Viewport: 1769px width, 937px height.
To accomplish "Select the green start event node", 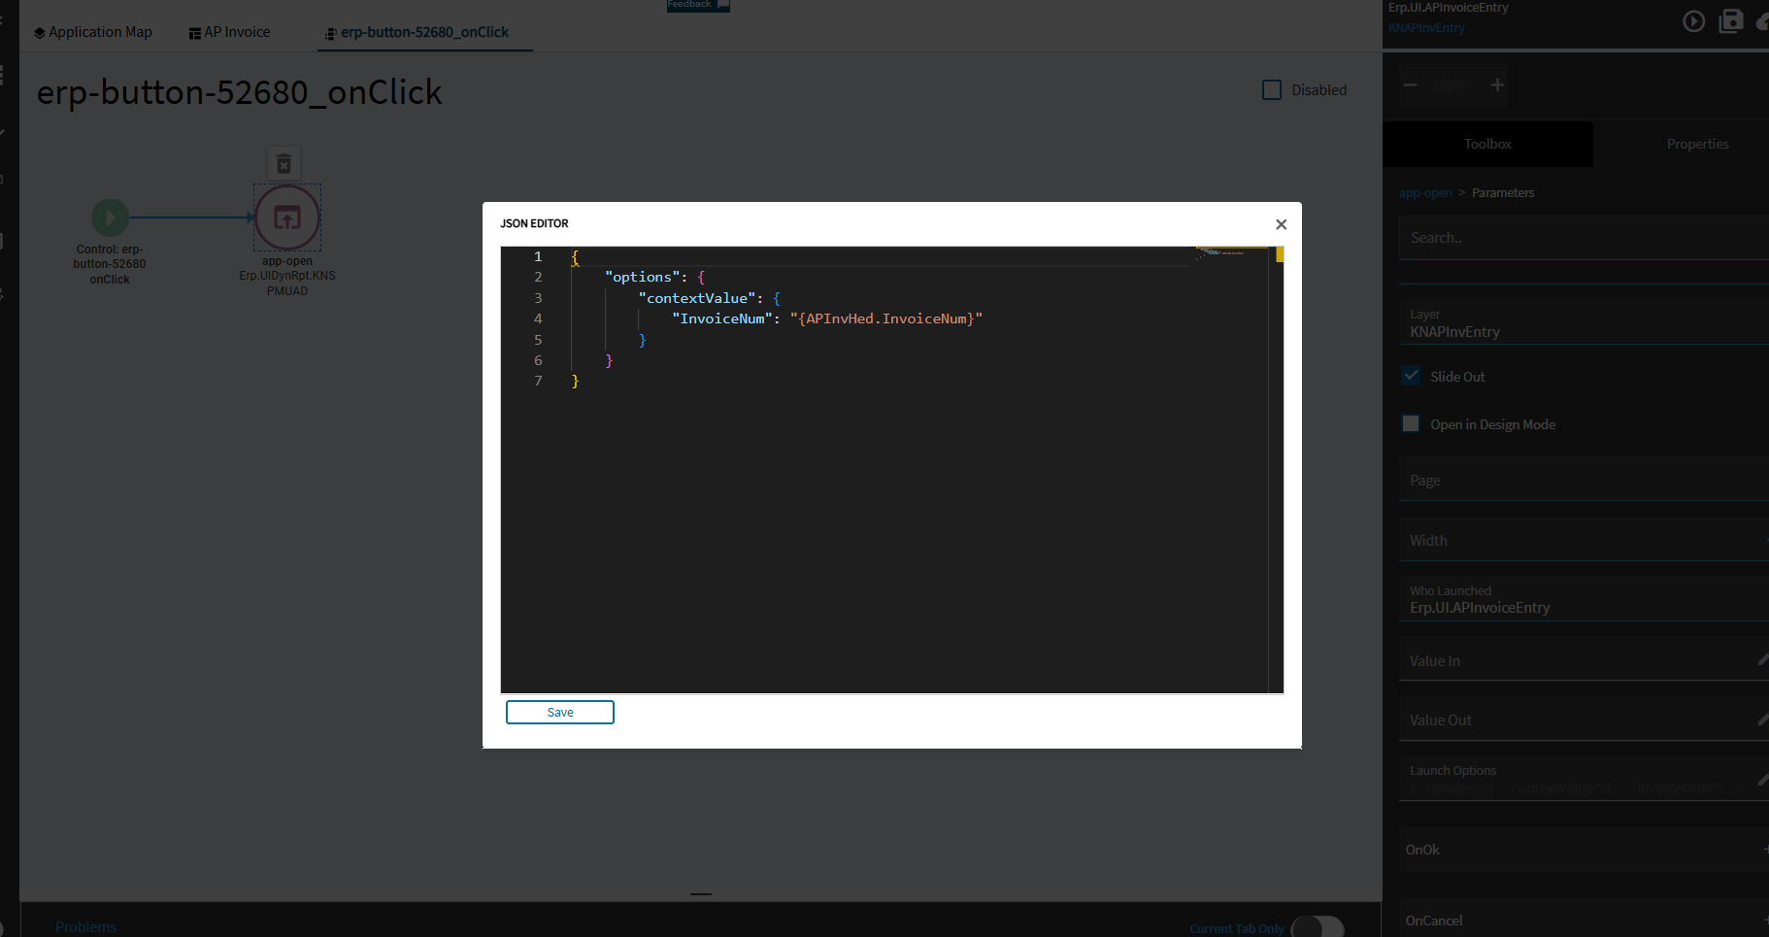I will 110,218.
